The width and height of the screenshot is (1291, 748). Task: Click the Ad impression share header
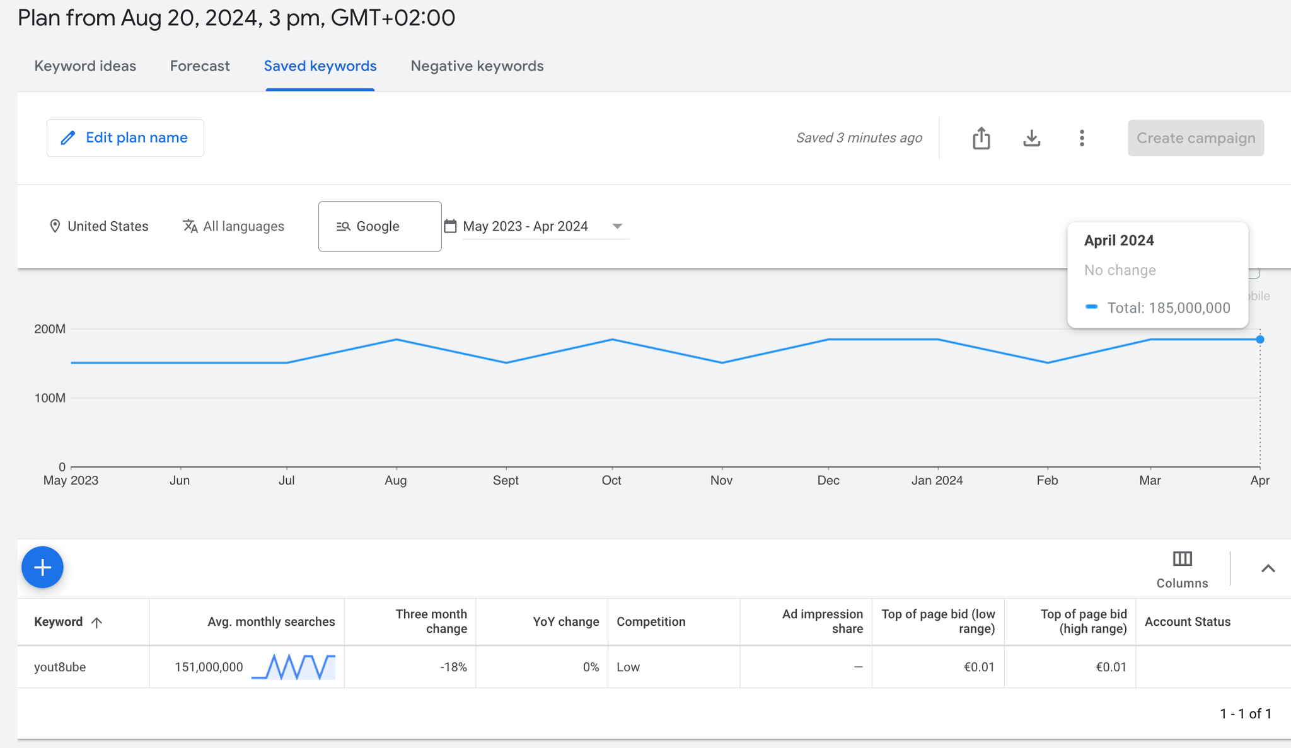822,621
